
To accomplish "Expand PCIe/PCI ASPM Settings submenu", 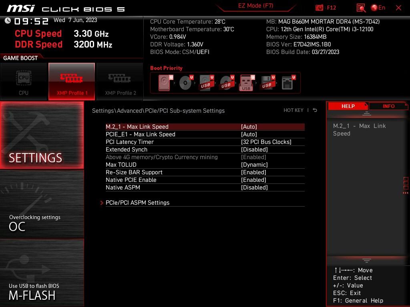I will tap(137, 203).
